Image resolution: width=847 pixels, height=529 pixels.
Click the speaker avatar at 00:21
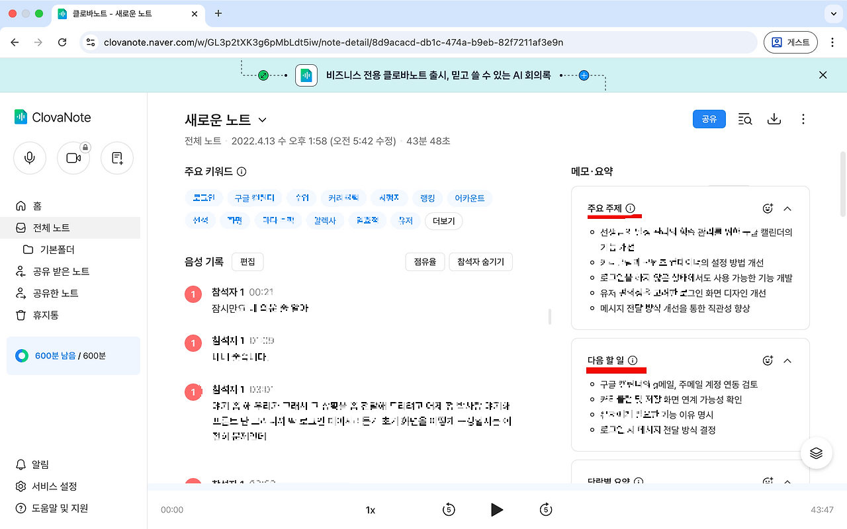click(x=193, y=295)
